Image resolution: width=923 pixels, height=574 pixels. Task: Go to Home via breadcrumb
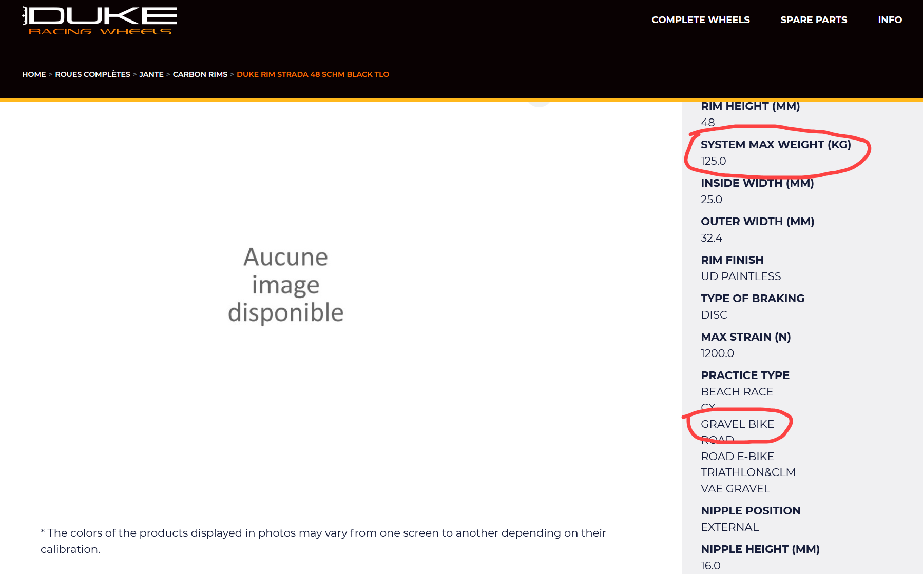[x=34, y=74]
